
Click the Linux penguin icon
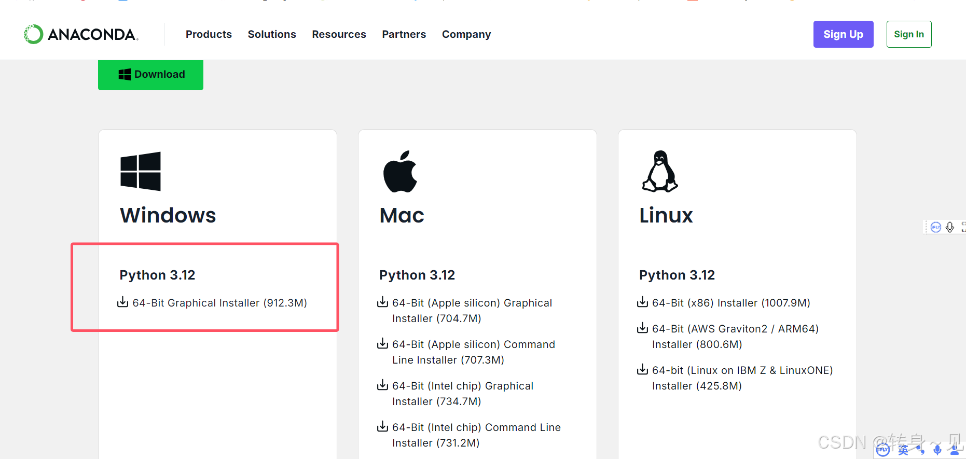click(660, 171)
